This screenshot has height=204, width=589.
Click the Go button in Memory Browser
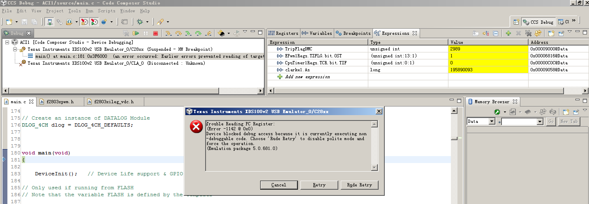pyautogui.click(x=551, y=121)
